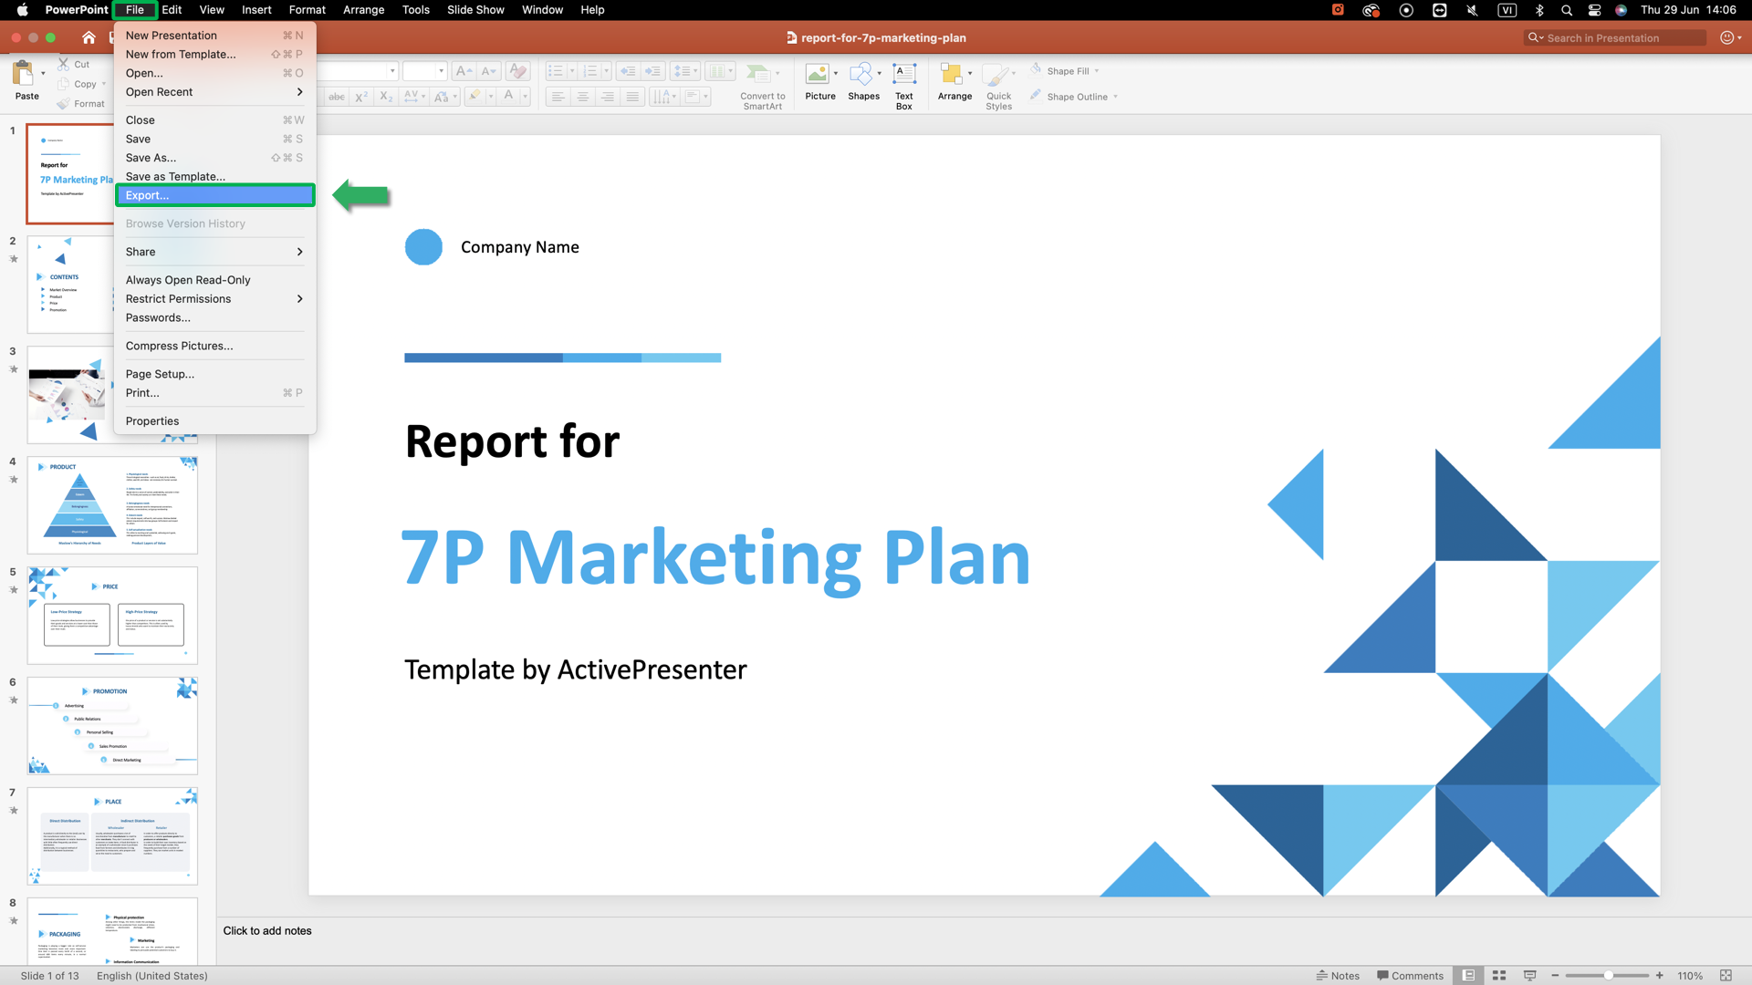Click the Increase Font Size icon
The width and height of the screenshot is (1752, 985).
point(464,71)
